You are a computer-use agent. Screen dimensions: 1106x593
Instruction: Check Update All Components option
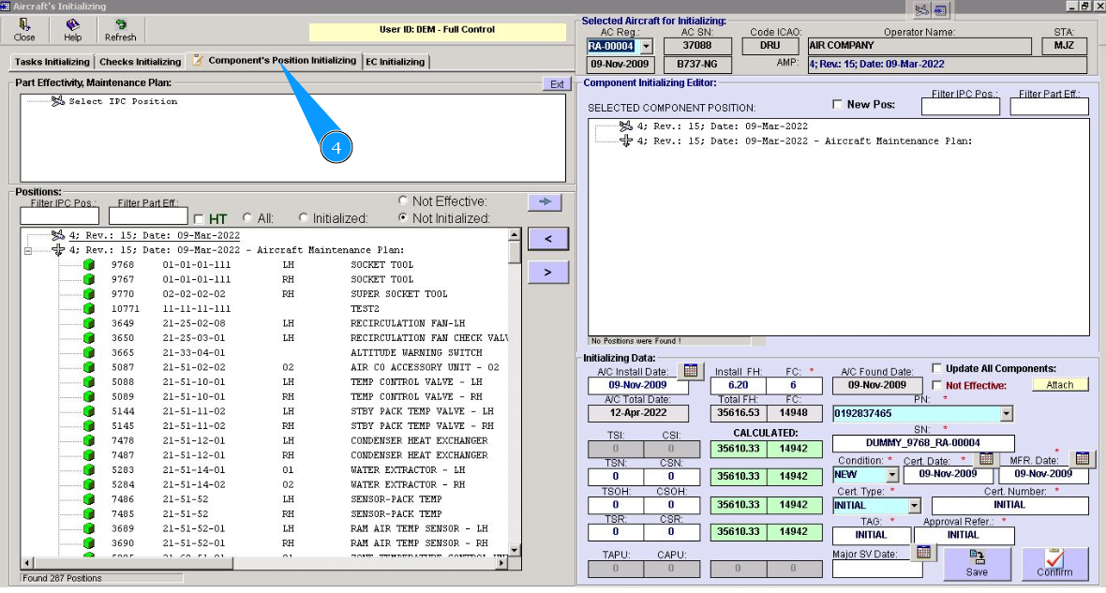pyautogui.click(x=937, y=368)
